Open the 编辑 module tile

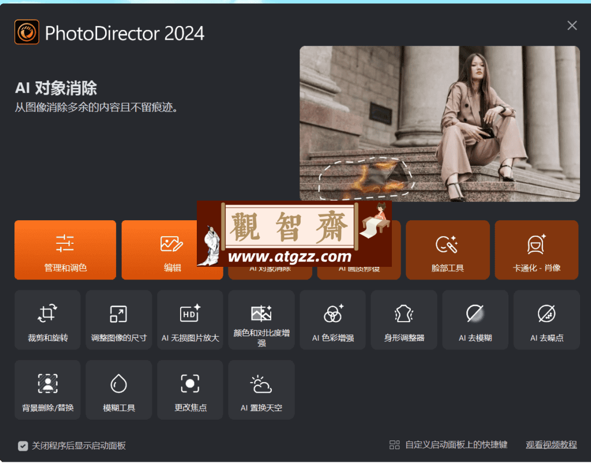pyautogui.click(x=172, y=250)
